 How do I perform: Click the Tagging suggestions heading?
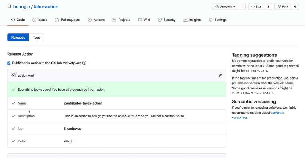click(254, 55)
